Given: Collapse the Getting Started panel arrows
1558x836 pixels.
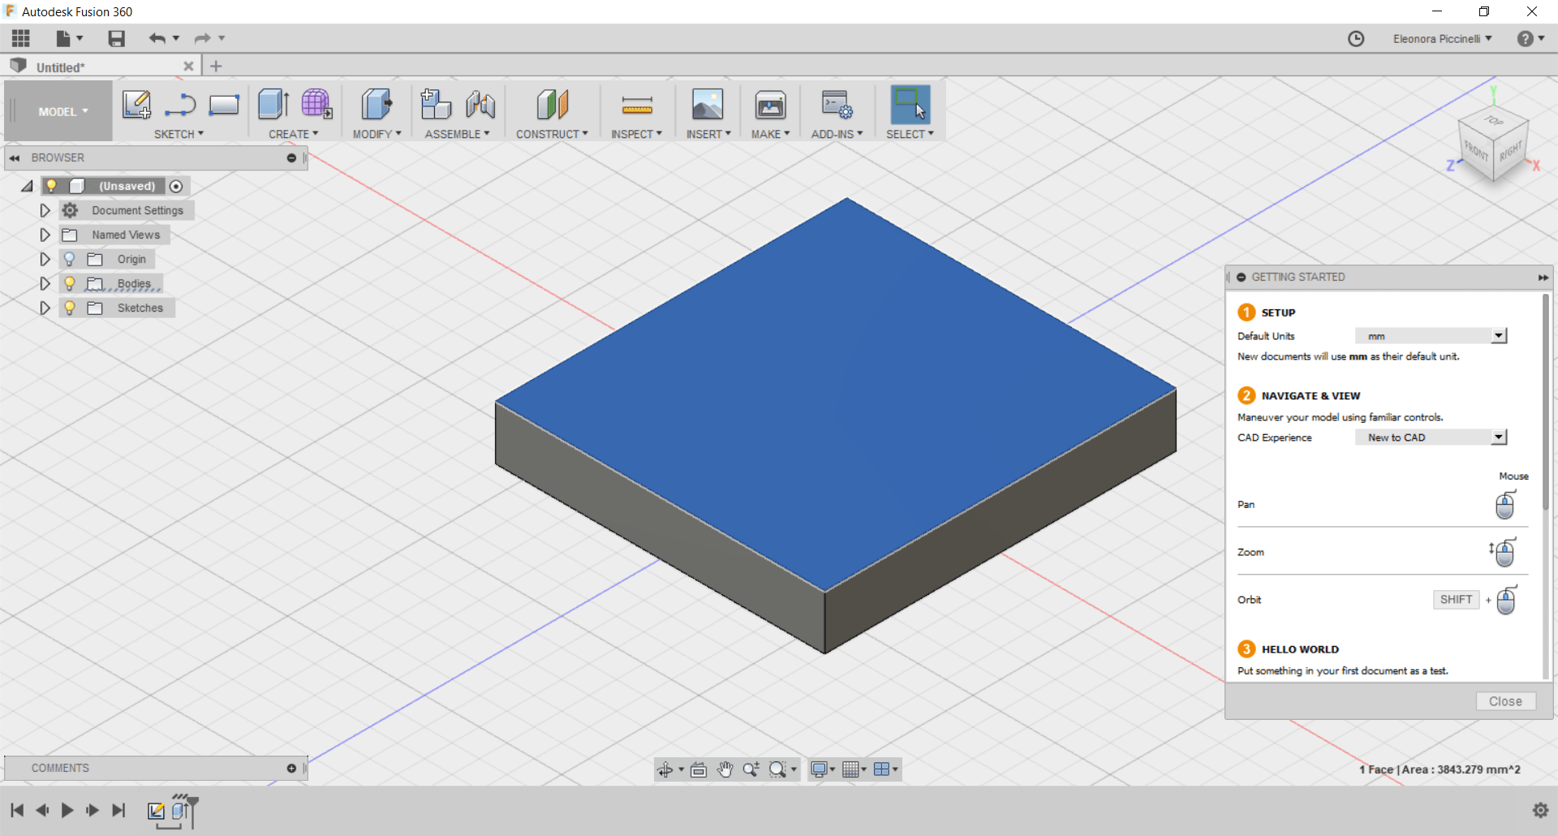Looking at the screenshot, I should click(x=1543, y=278).
